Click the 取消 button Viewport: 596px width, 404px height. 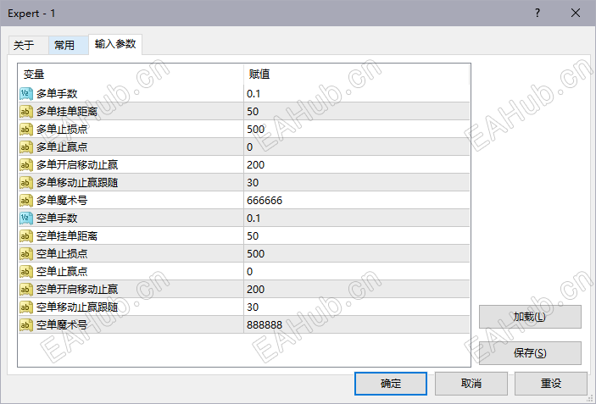471,384
